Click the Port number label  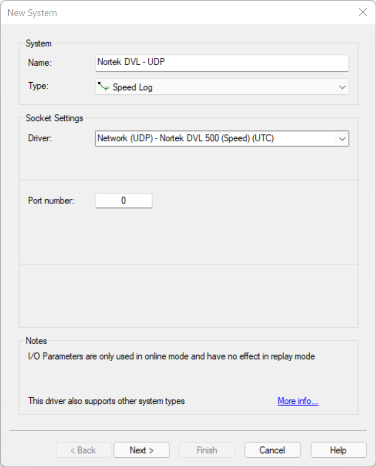51,201
